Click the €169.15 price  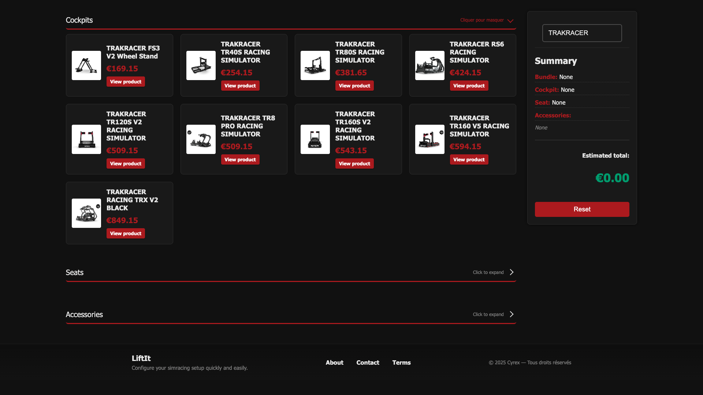tap(122, 69)
